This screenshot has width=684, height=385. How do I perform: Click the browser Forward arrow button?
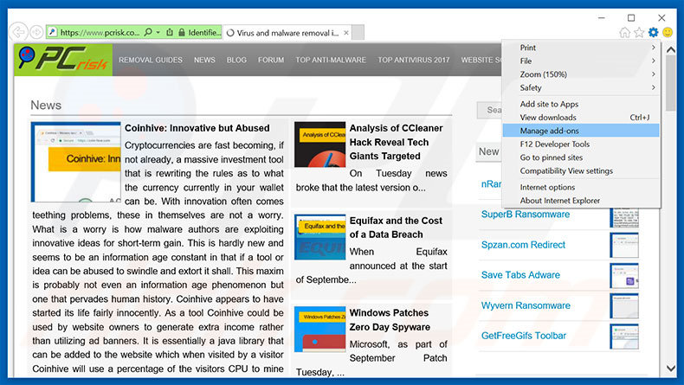36,32
